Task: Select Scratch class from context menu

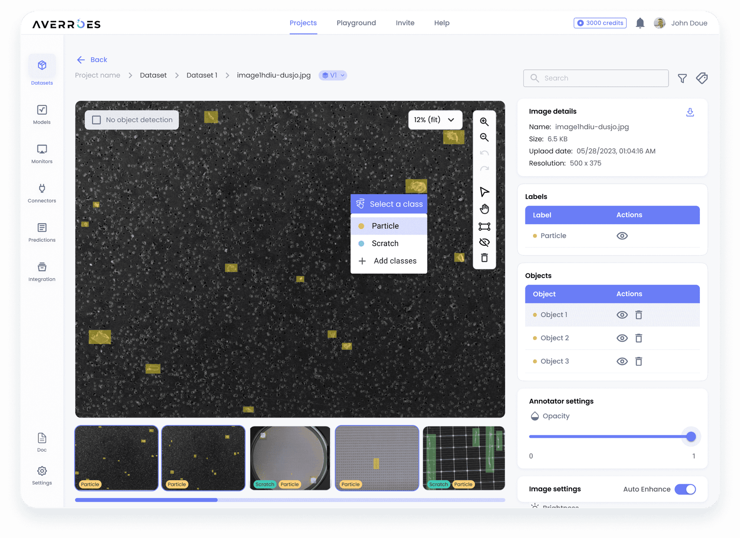Action: pyautogui.click(x=385, y=243)
